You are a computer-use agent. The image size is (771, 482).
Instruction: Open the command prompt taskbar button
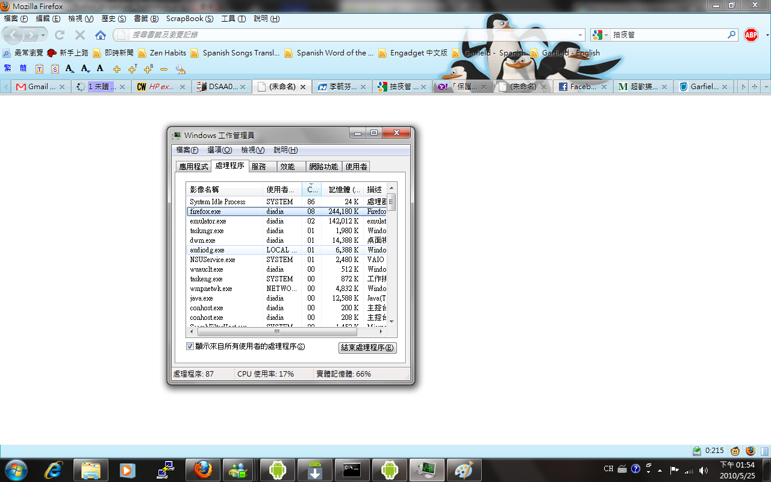[x=352, y=469]
